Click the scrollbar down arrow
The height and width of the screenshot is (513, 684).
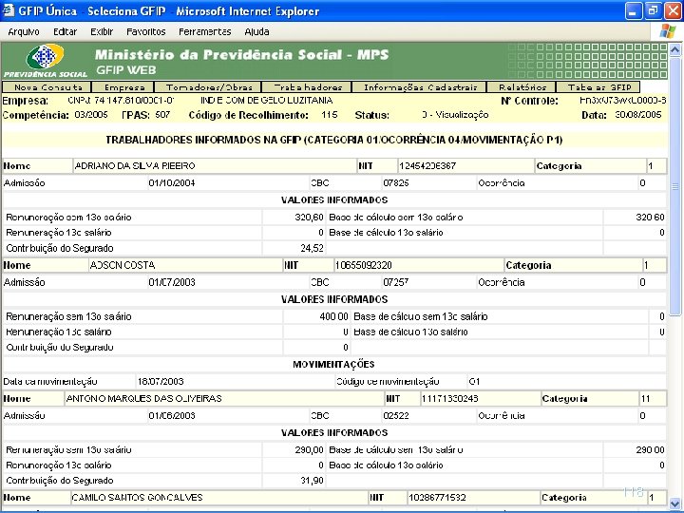(674, 503)
